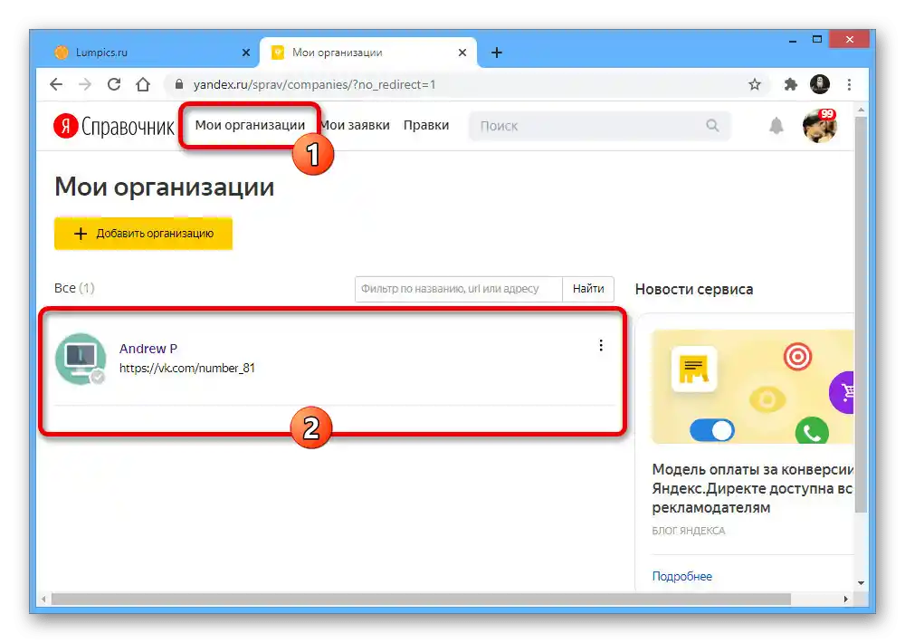Open the Правки menu item
Image resolution: width=905 pixels, height=643 pixels.
426,125
